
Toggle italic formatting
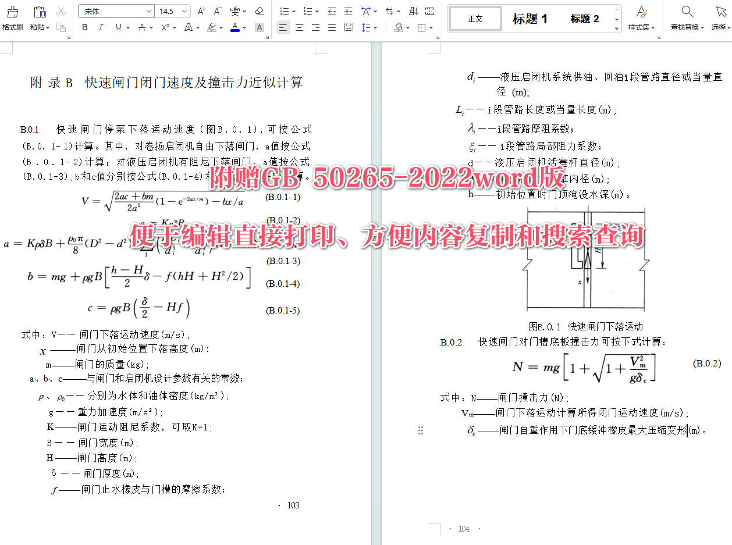(x=101, y=27)
